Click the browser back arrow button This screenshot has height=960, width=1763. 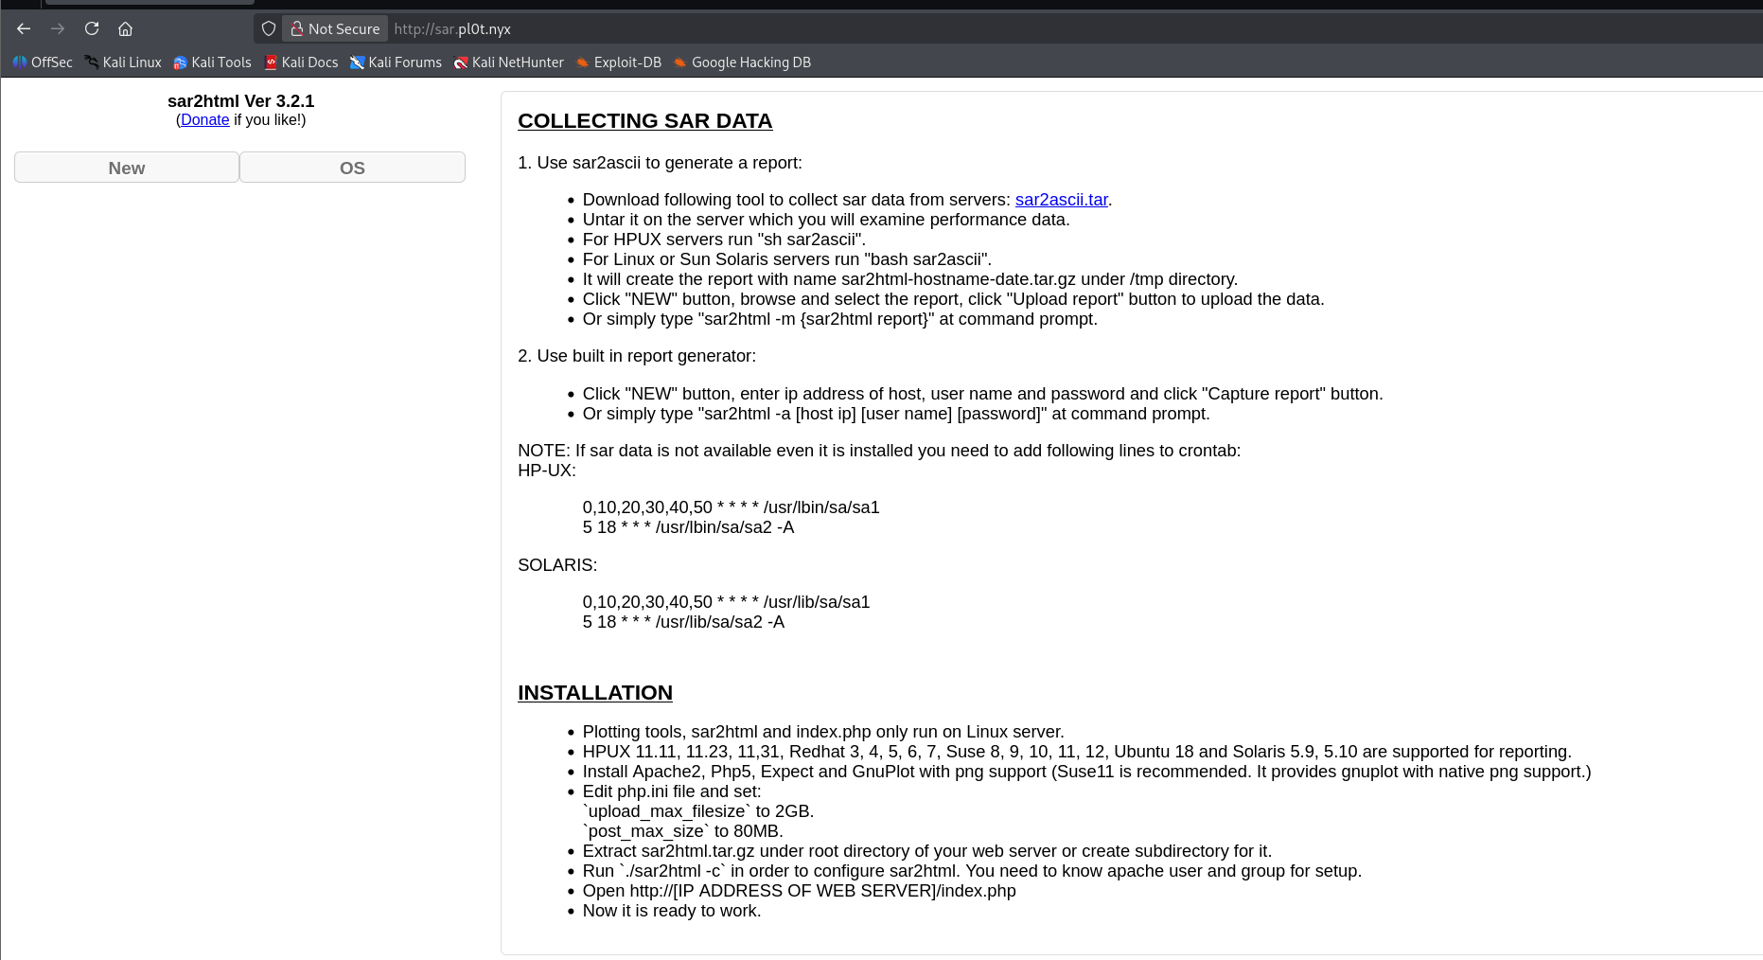[x=24, y=28]
